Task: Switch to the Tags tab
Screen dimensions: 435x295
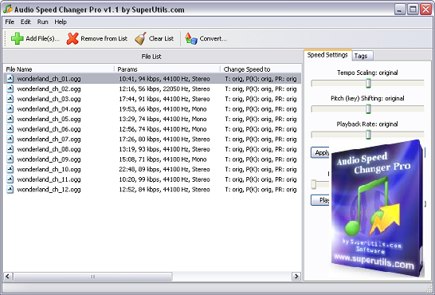Action: coord(362,56)
